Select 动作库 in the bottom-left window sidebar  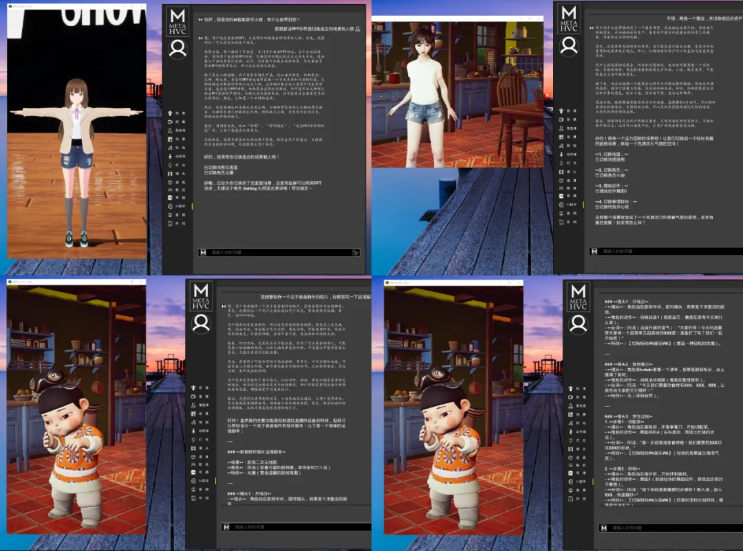[x=194, y=431]
